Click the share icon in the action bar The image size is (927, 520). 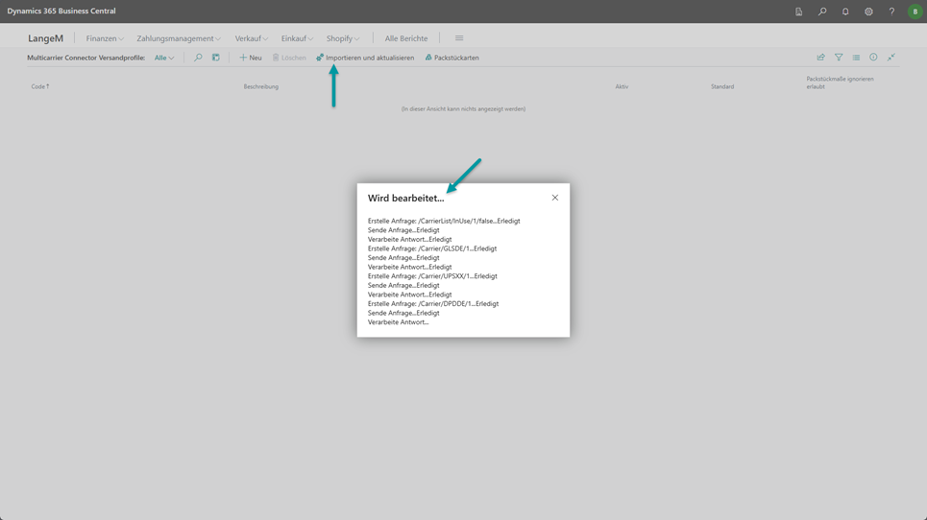pos(820,58)
